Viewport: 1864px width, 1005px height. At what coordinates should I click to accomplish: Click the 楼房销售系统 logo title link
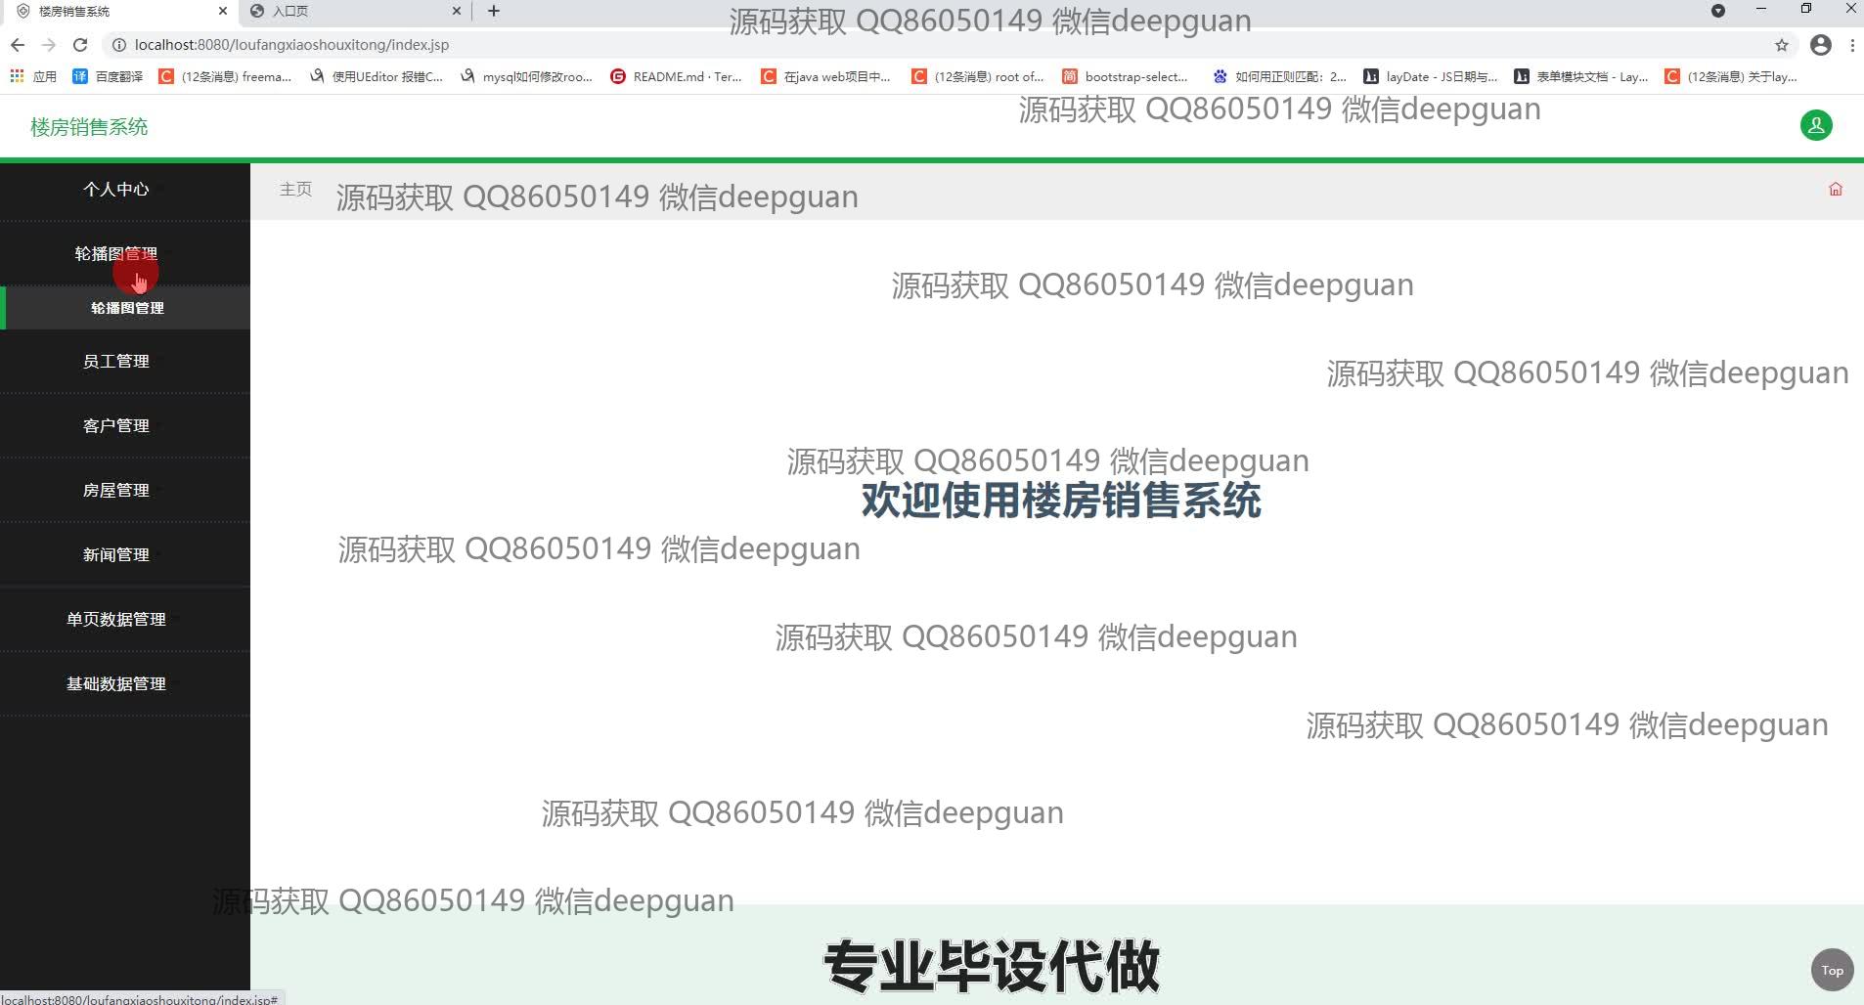(x=89, y=127)
